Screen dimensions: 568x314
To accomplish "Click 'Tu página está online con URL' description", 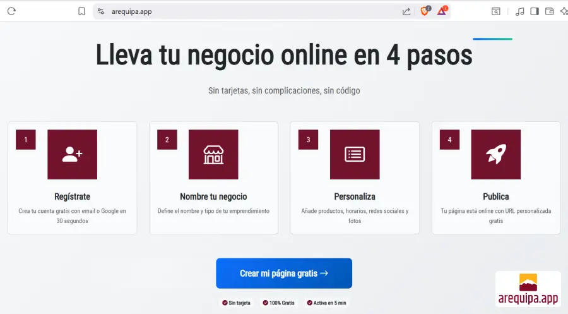I will tap(496, 215).
